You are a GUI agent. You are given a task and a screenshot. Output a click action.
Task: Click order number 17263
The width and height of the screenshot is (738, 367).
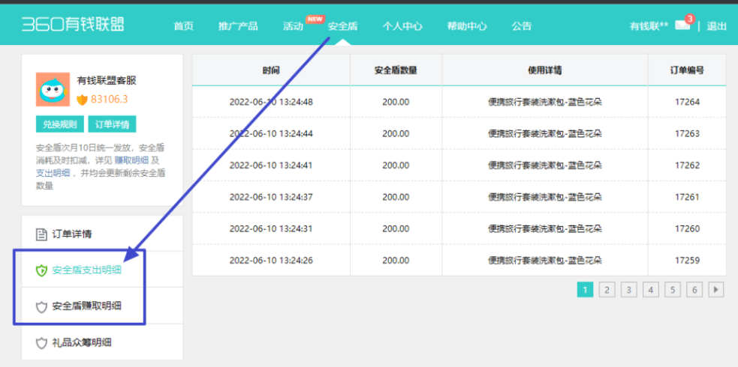[x=687, y=134]
